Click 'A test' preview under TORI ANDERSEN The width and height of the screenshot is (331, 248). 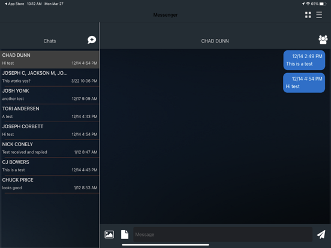(7, 116)
